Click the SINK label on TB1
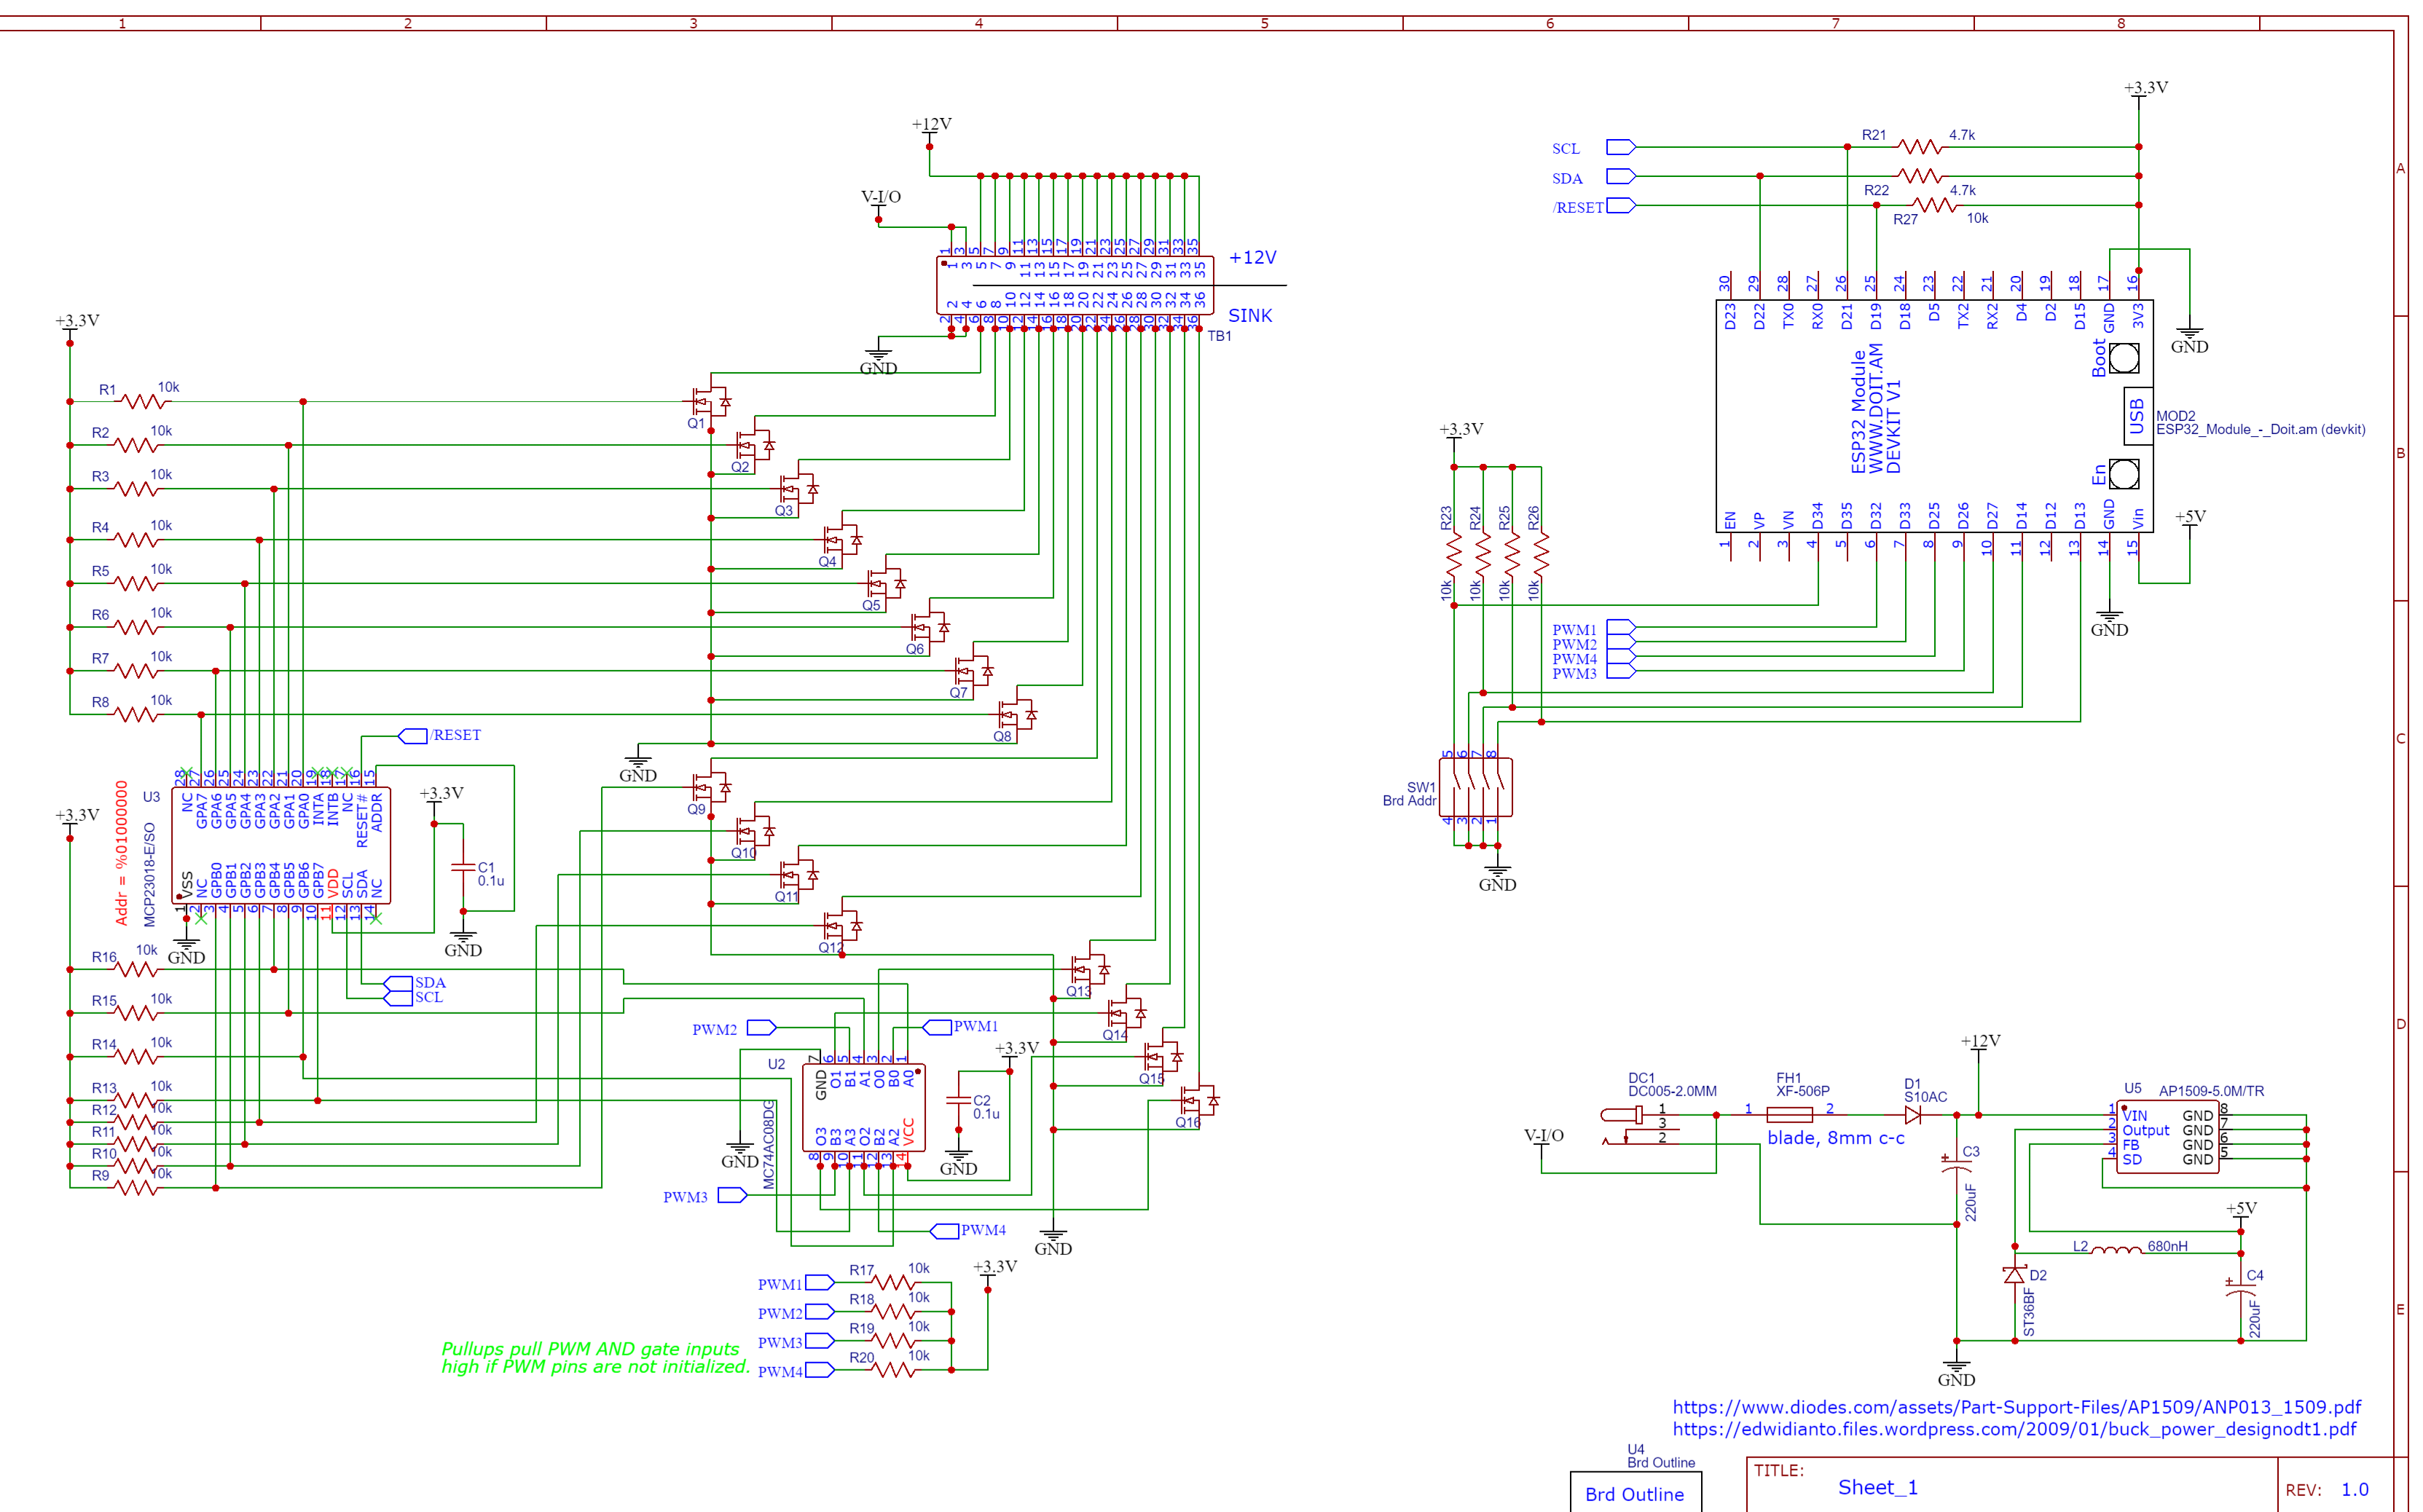Viewport: 2423px width, 1512px height. click(x=1250, y=316)
